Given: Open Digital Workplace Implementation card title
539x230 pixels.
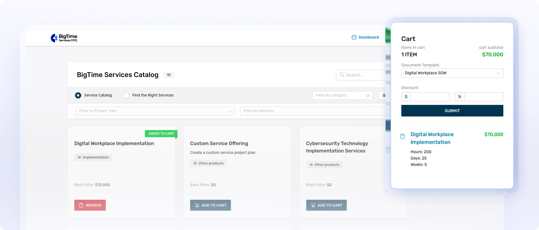Looking at the screenshot, I should tap(114, 143).
